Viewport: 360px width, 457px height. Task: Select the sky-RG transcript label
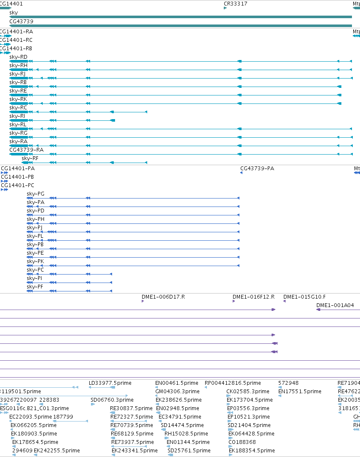pyautogui.click(x=18, y=133)
